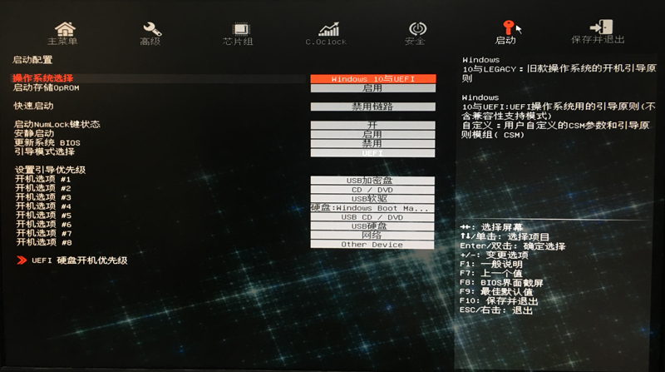The image size is (665, 372).
Task: Click the F9: 最佳默认值 hint
Action: click(496, 292)
